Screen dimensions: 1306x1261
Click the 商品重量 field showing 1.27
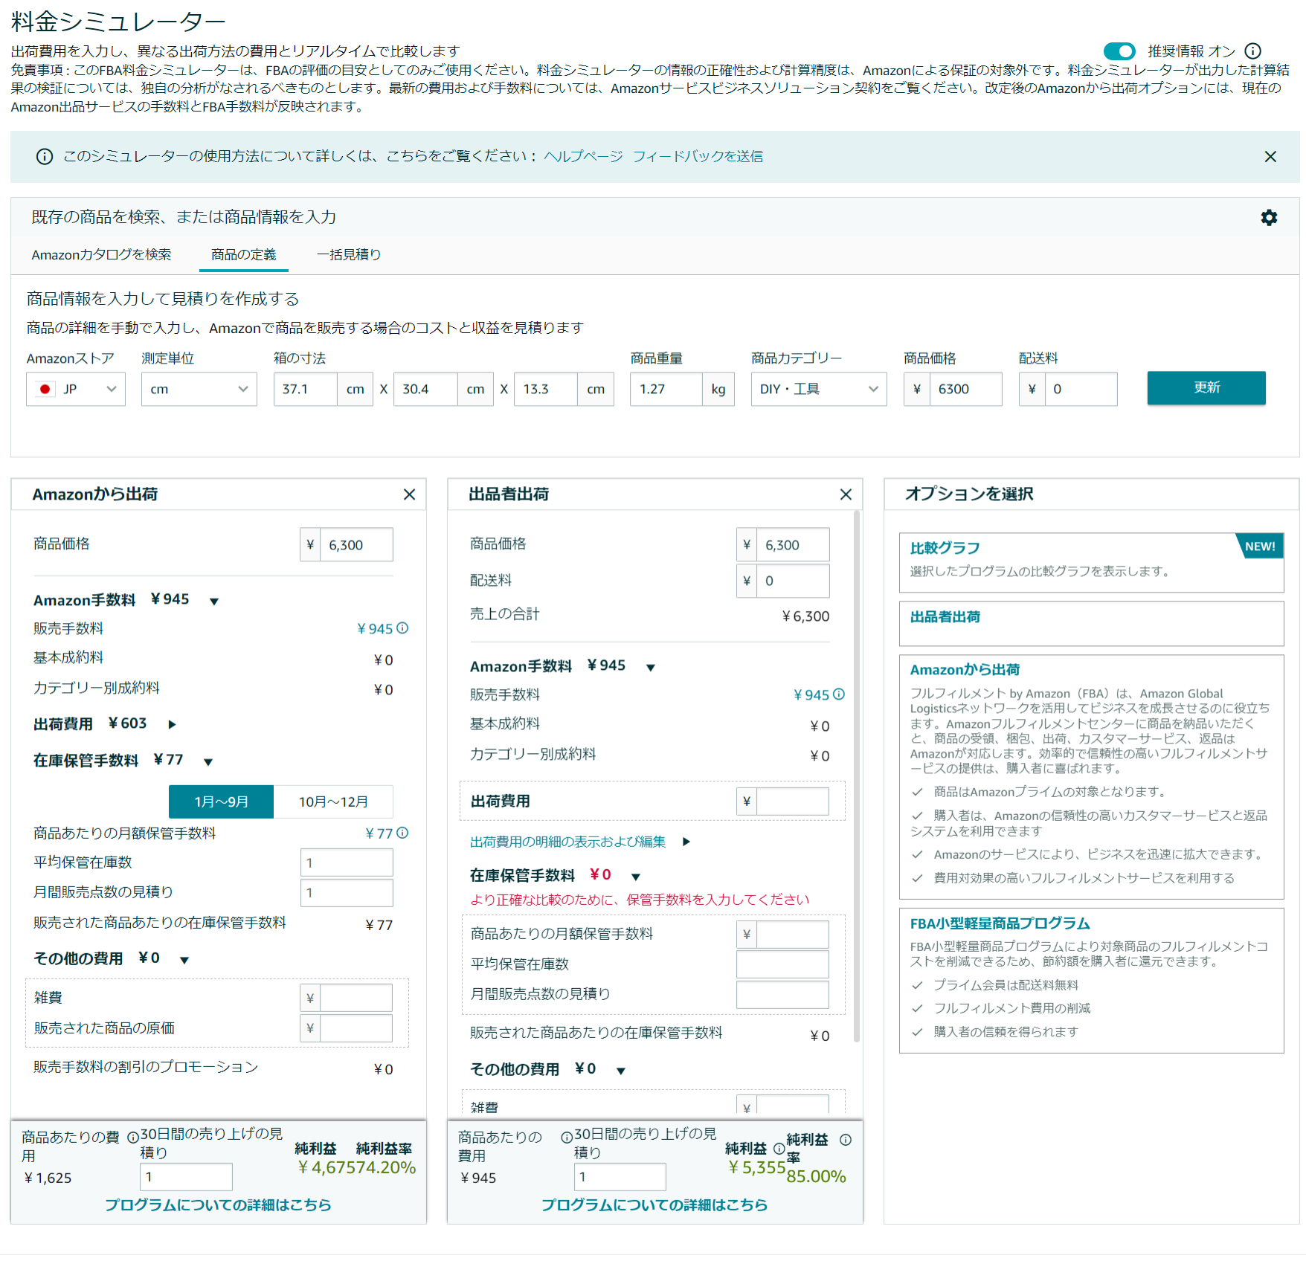point(666,389)
